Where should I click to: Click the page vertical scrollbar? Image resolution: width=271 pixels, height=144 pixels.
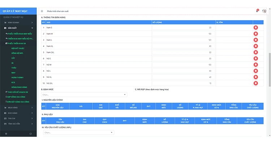[269, 68]
